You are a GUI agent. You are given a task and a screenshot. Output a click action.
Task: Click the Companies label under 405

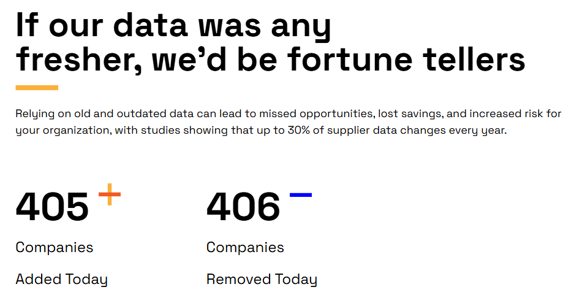(x=55, y=247)
